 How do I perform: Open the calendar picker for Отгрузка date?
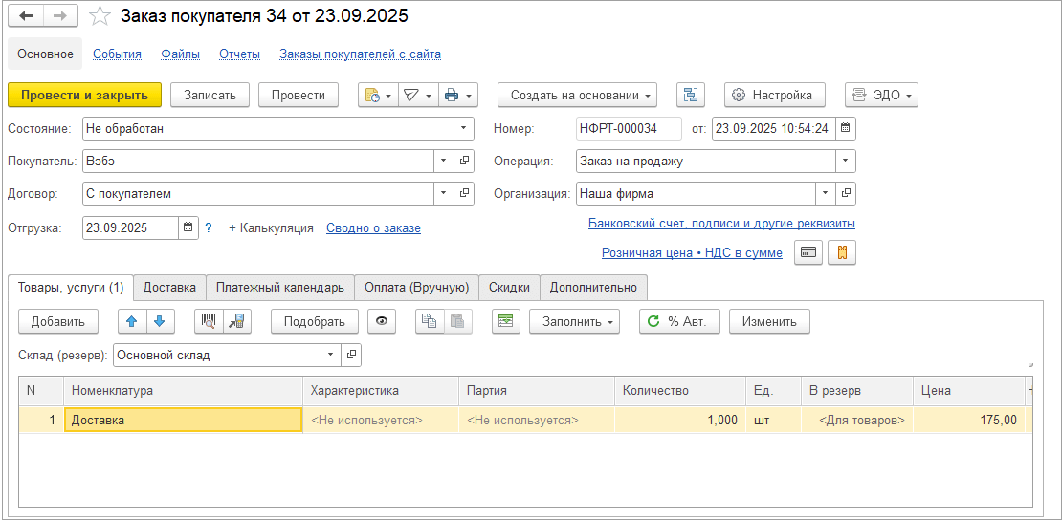188,227
